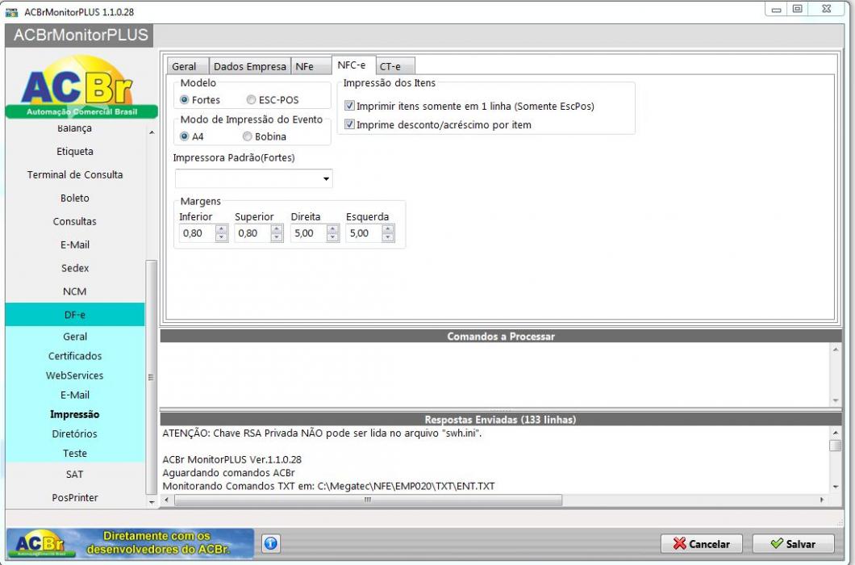The width and height of the screenshot is (855, 565).
Task: Click the 'Monitorando Comandos TXT em' log line
Action: (x=328, y=486)
